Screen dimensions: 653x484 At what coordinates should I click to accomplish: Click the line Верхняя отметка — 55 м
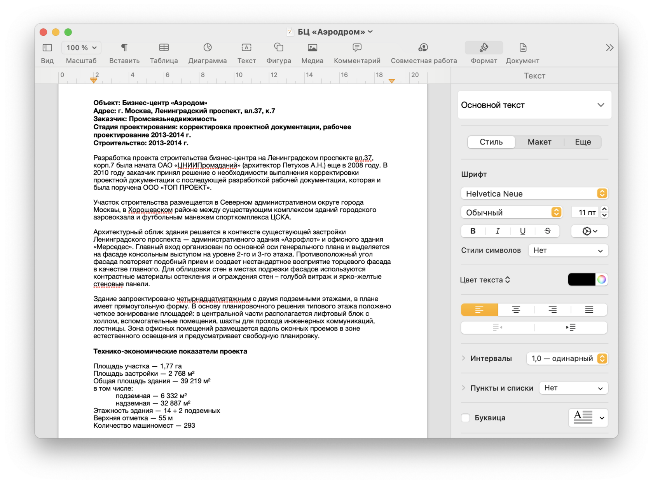click(x=133, y=418)
